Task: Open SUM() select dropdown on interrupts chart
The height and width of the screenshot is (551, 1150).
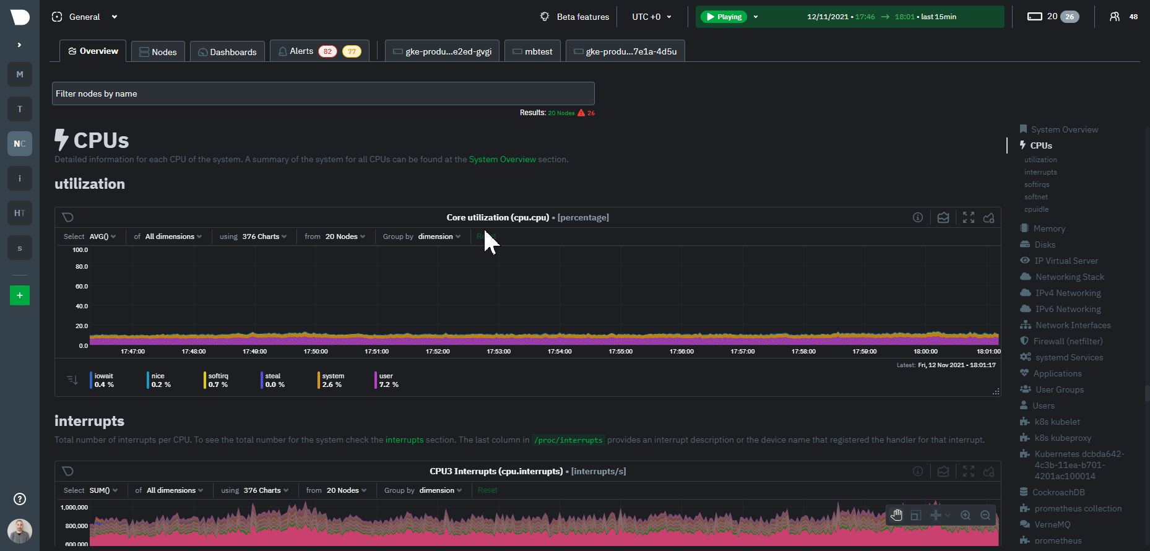Action: 103,490
